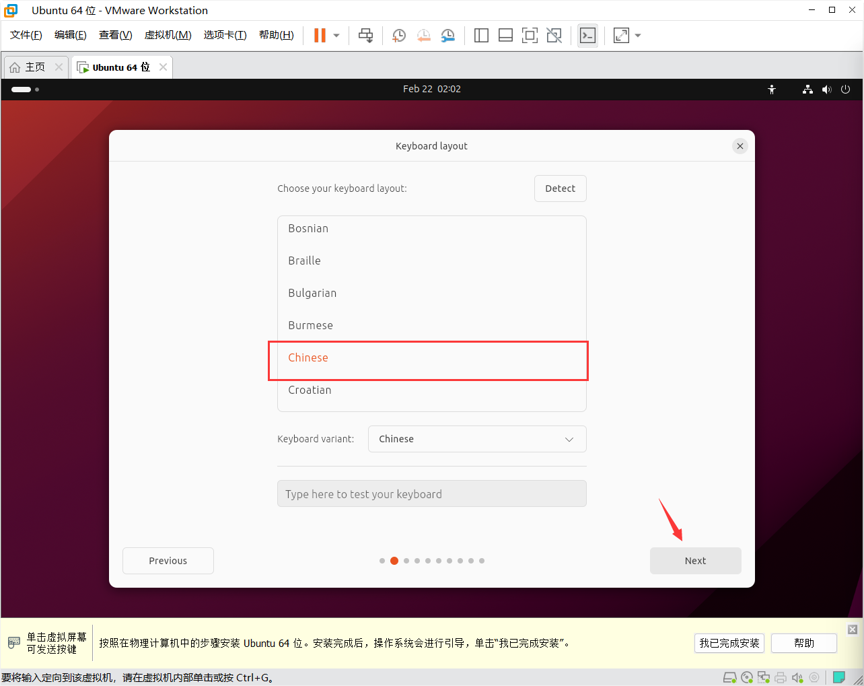The width and height of the screenshot is (864, 686).
Task: Click the volume icon in Ubuntu top bar
Action: 826,90
